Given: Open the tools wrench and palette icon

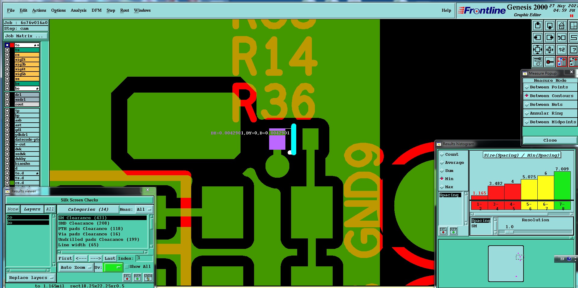Looking at the screenshot, I should click(538, 62).
